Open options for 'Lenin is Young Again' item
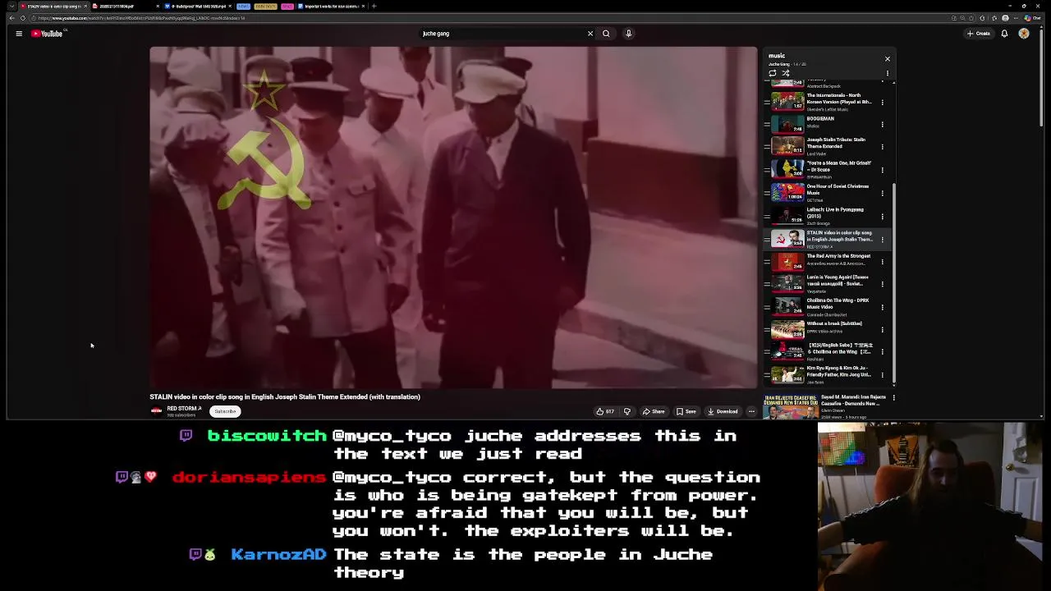Viewport: 1051px width, 591px height. (x=883, y=284)
